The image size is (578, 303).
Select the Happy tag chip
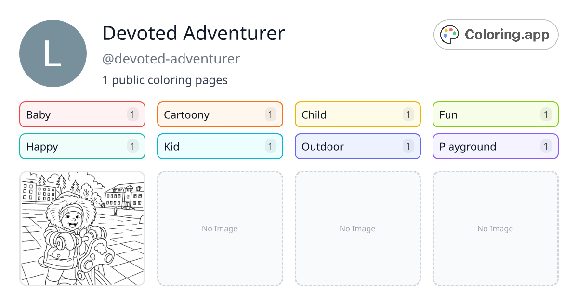click(82, 146)
